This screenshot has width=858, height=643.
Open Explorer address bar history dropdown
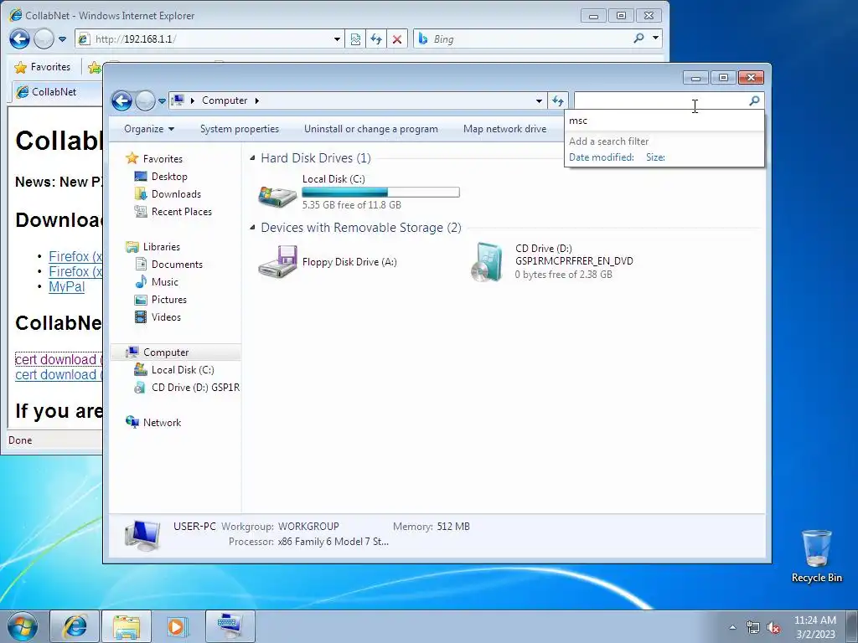point(539,100)
